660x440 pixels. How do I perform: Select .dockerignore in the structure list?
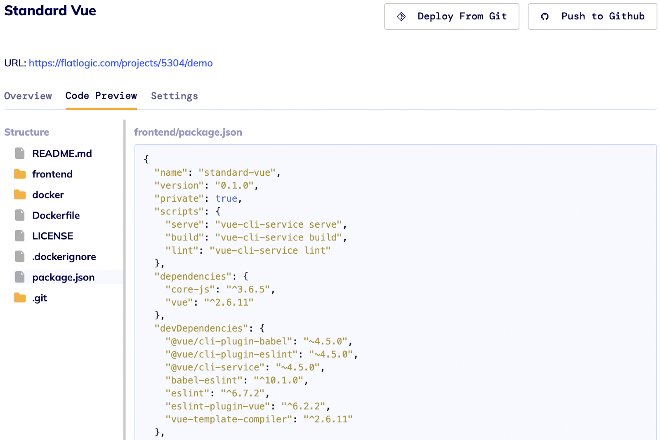pyautogui.click(x=64, y=256)
